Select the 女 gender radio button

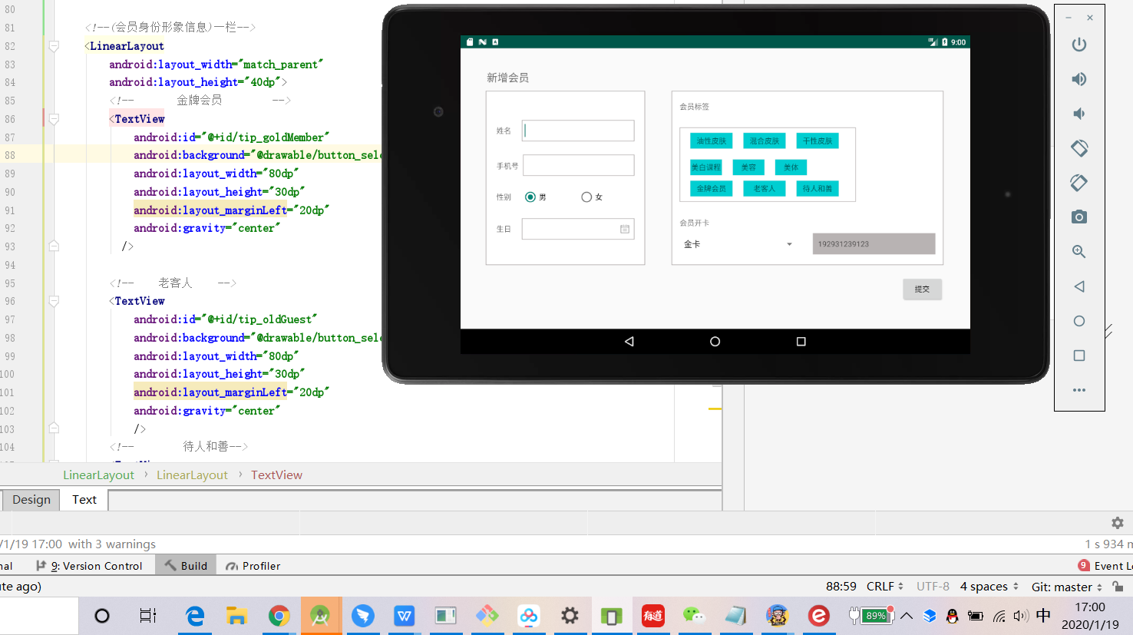pyautogui.click(x=586, y=197)
